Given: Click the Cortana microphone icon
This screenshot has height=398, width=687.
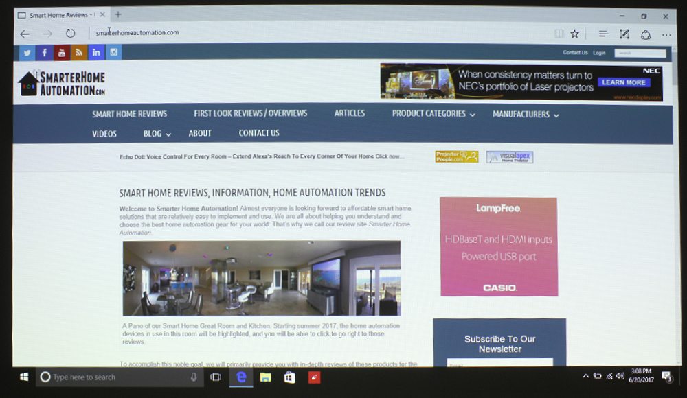Looking at the screenshot, I should [x=194, y=377].
